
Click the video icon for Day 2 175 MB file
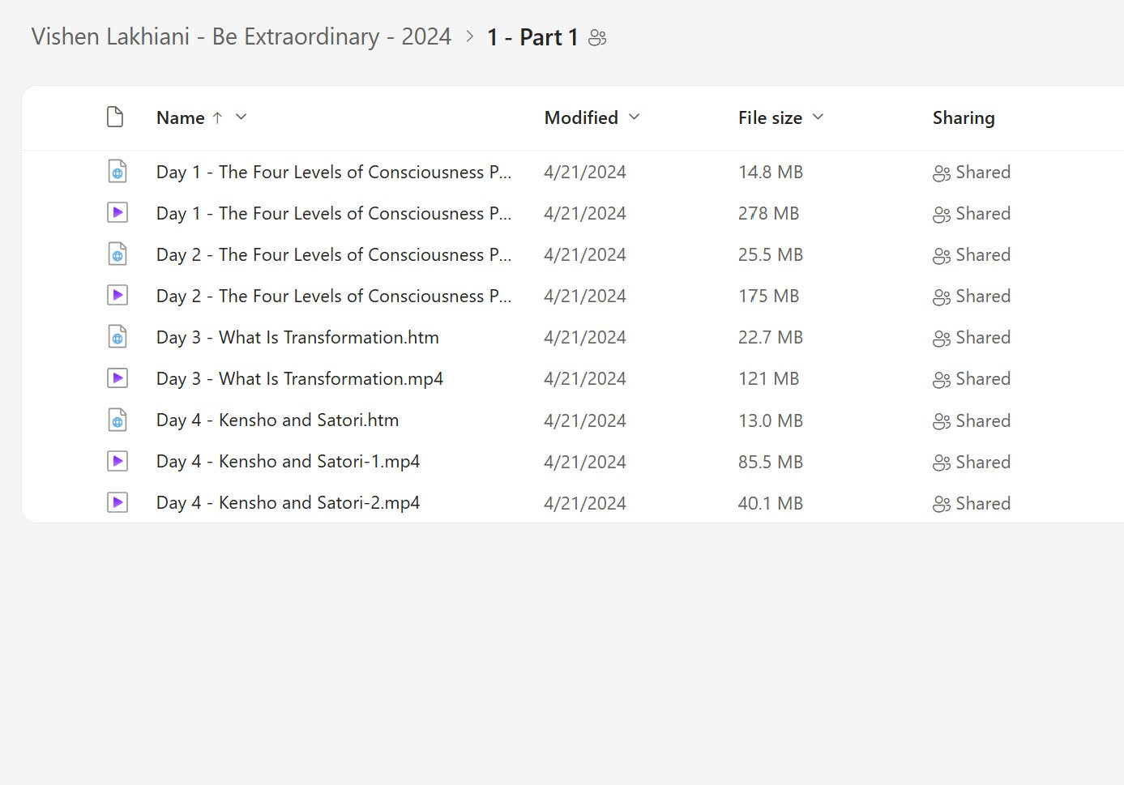tap(118, 296)
